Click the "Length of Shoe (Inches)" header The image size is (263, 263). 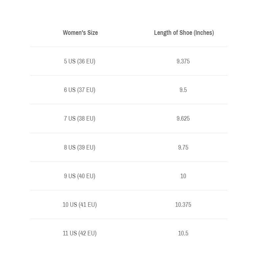click(x=184, y=33)
